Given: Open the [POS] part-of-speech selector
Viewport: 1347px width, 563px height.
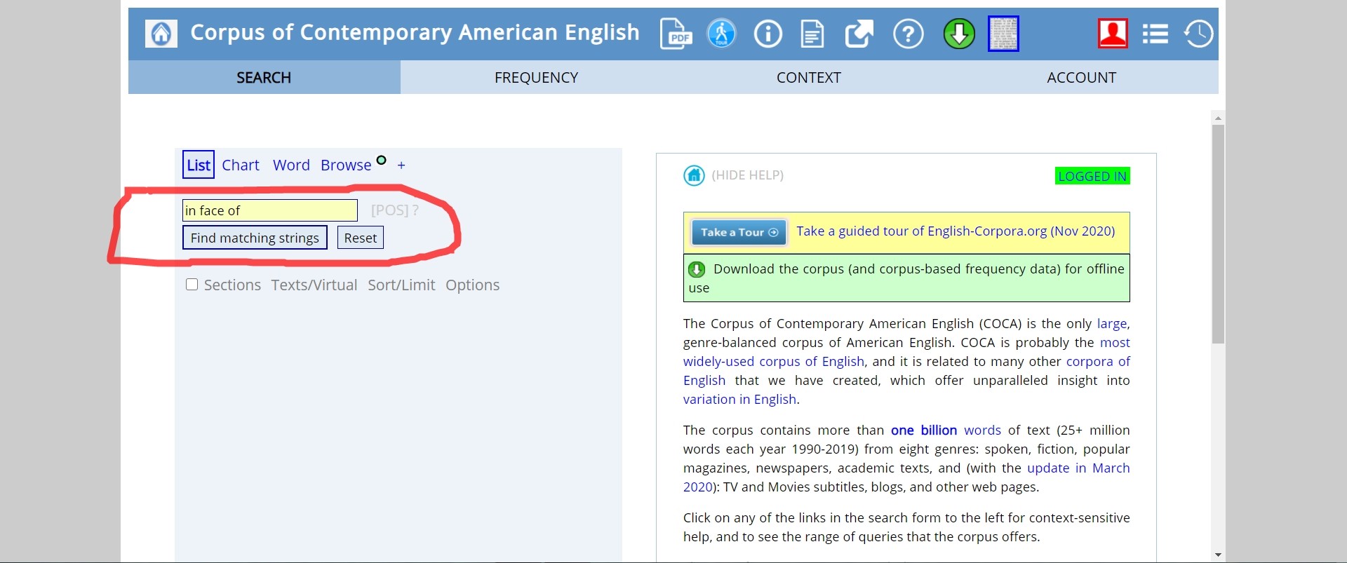Looking at the screenshot, I should point(389,210).
